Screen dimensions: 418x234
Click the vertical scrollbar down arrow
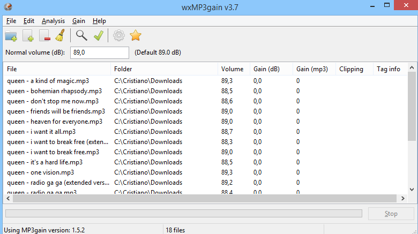[412, 190]
